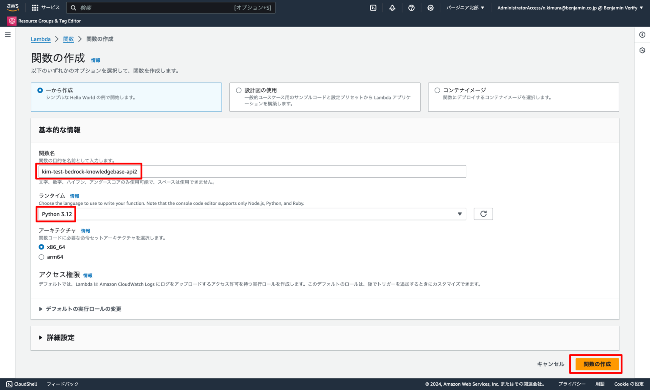This screenshot has height=390, width=650.
Task: Open the バージニア北部 region menu
Action: pyautogui.click(x=465, y=7)
